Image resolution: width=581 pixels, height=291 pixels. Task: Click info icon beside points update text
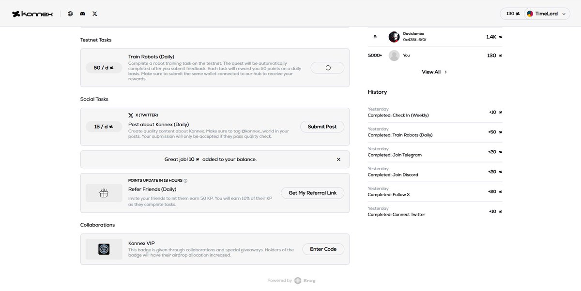click(185, 181)
